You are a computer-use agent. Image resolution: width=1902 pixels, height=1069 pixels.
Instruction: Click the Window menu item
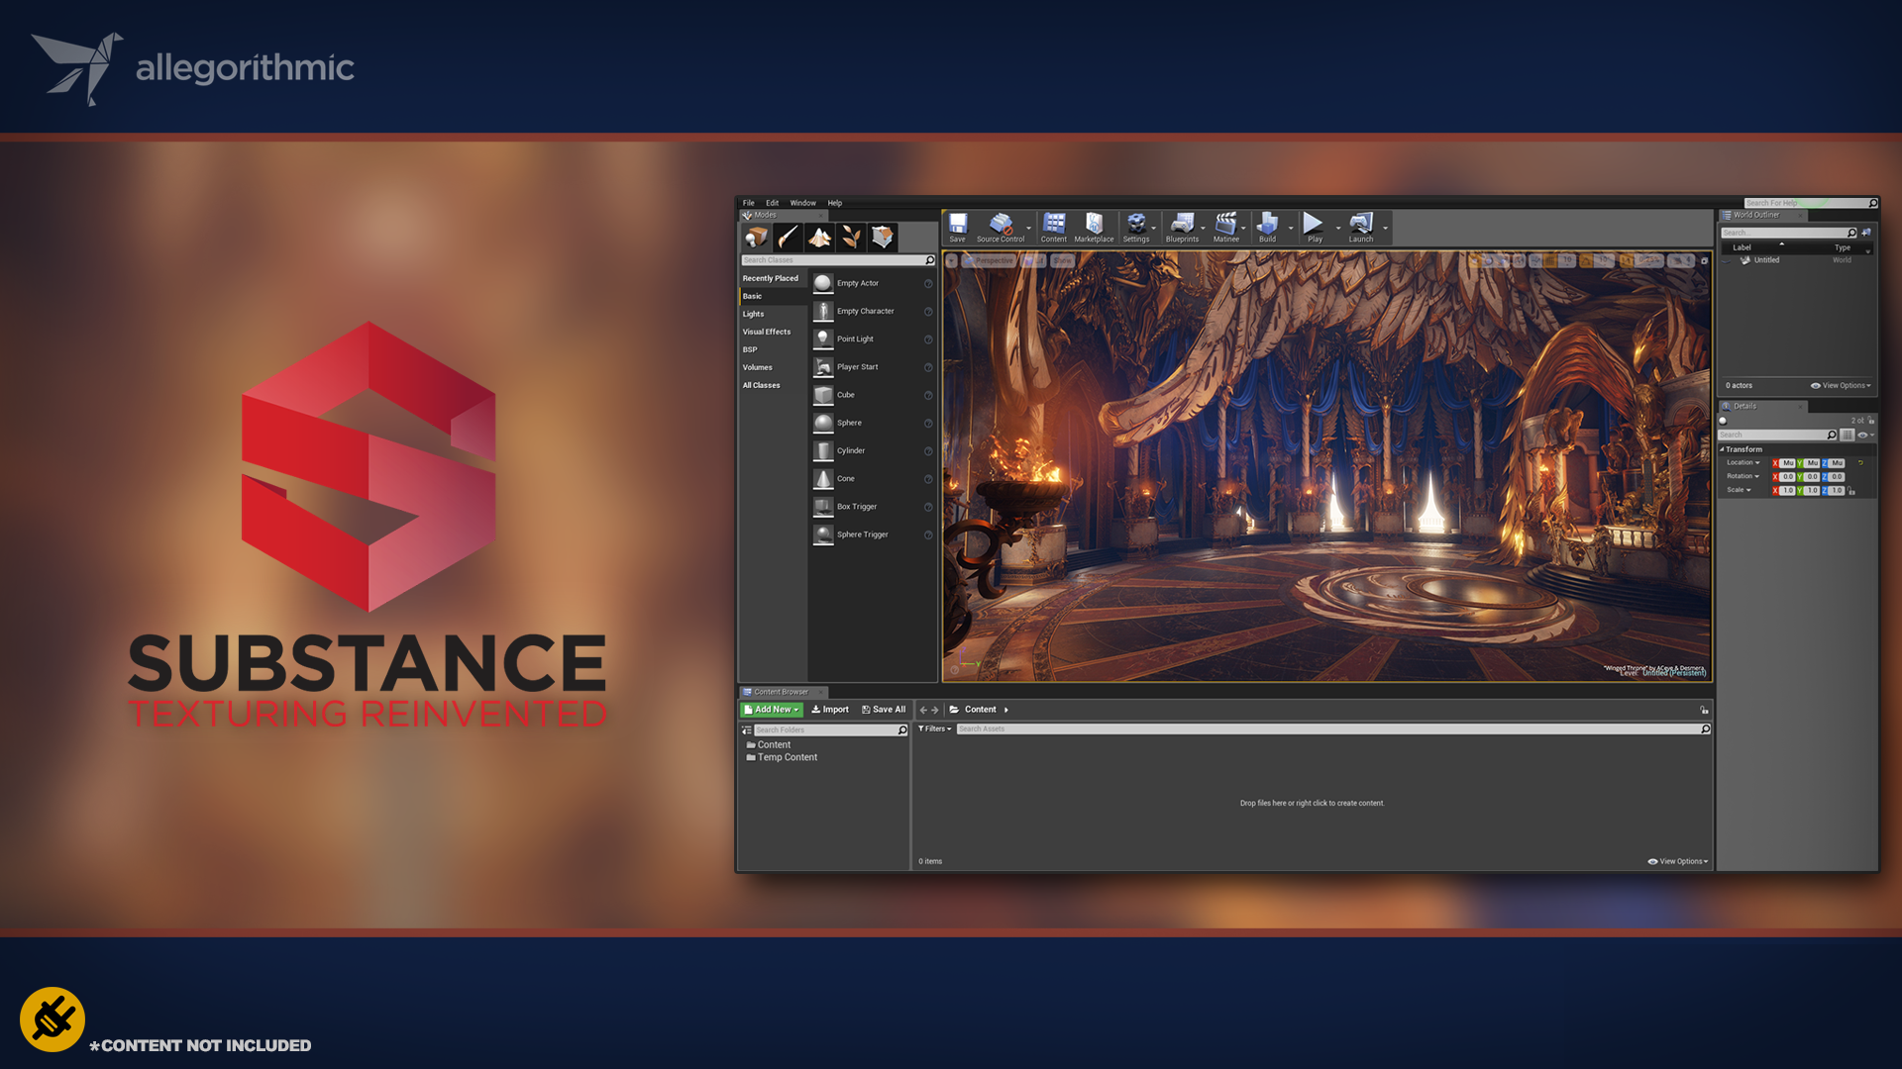tap(802, 202)
